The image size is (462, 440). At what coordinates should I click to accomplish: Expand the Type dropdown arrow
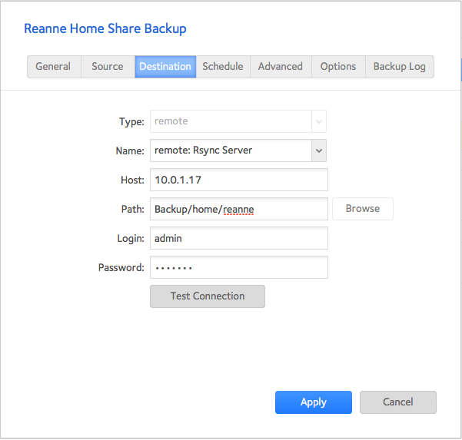[x=319, y=121]
